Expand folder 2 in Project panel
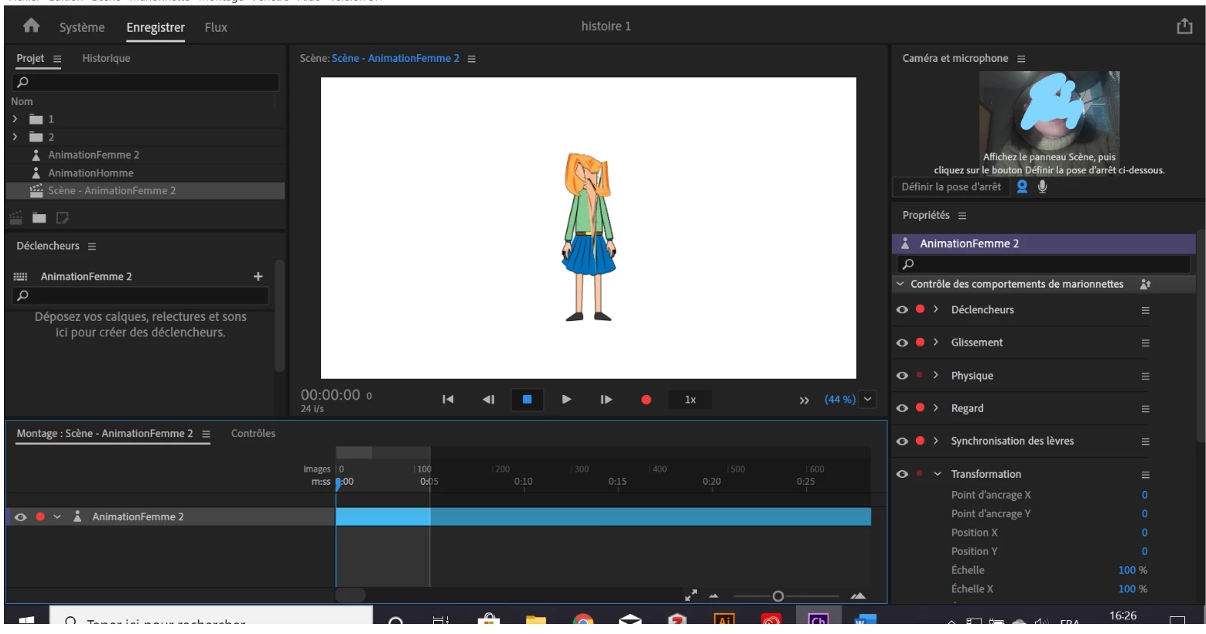 pyautogui.click(x=15, y=137)
